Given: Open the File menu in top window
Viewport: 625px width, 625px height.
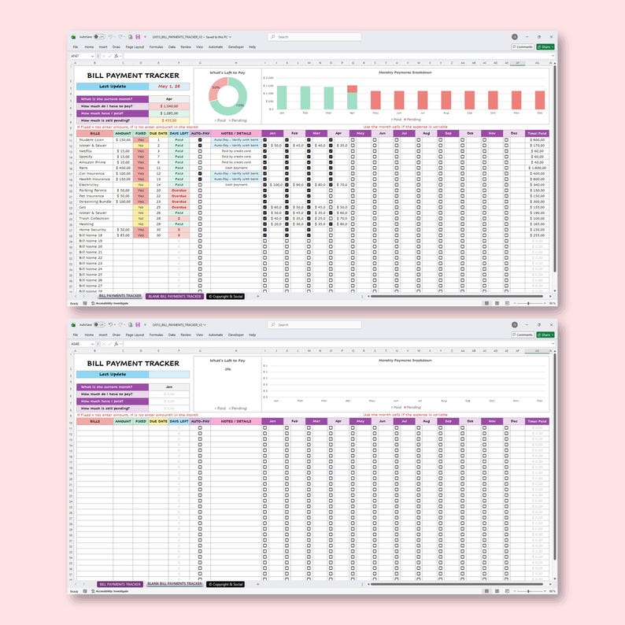Looking at the screenshot, I should click(x=76, y=47).
